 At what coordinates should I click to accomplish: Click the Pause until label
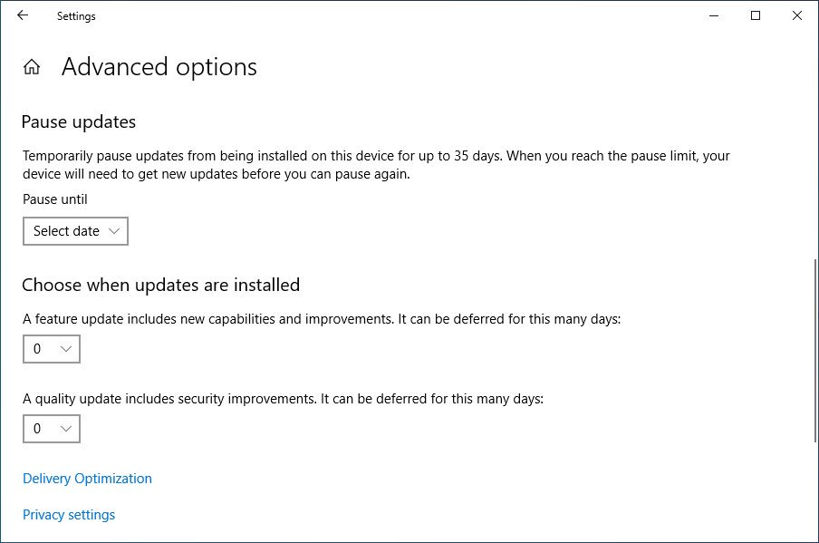pos(55,199)
